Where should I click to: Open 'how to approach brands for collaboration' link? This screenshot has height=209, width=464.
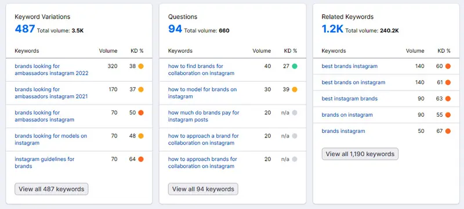pos(202,163)
